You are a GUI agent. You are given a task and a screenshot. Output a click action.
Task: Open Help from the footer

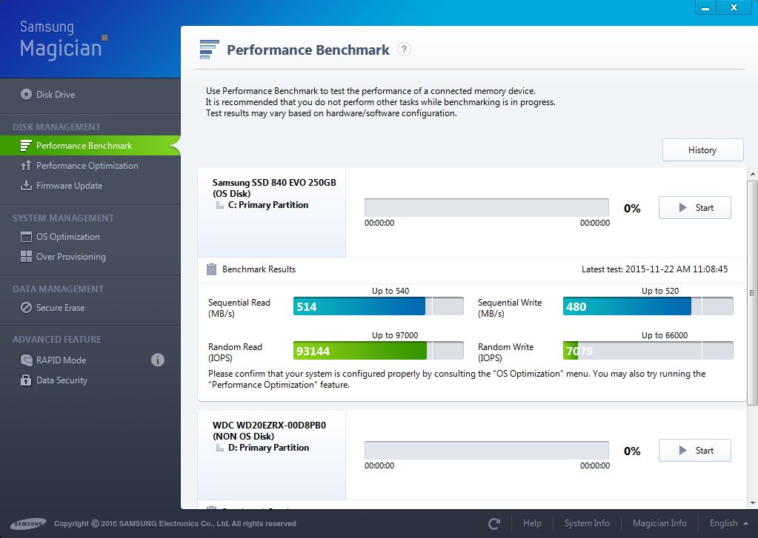[532, 523]
